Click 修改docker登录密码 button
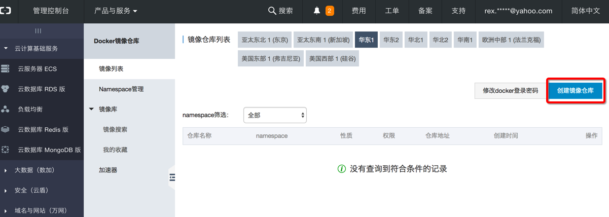 [510, 90]
